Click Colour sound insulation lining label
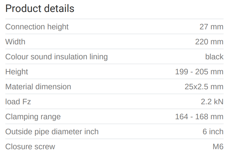230x155 pixels. point(57,57)
